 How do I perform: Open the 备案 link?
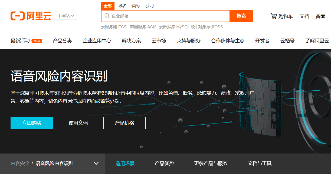coord(320,16)
